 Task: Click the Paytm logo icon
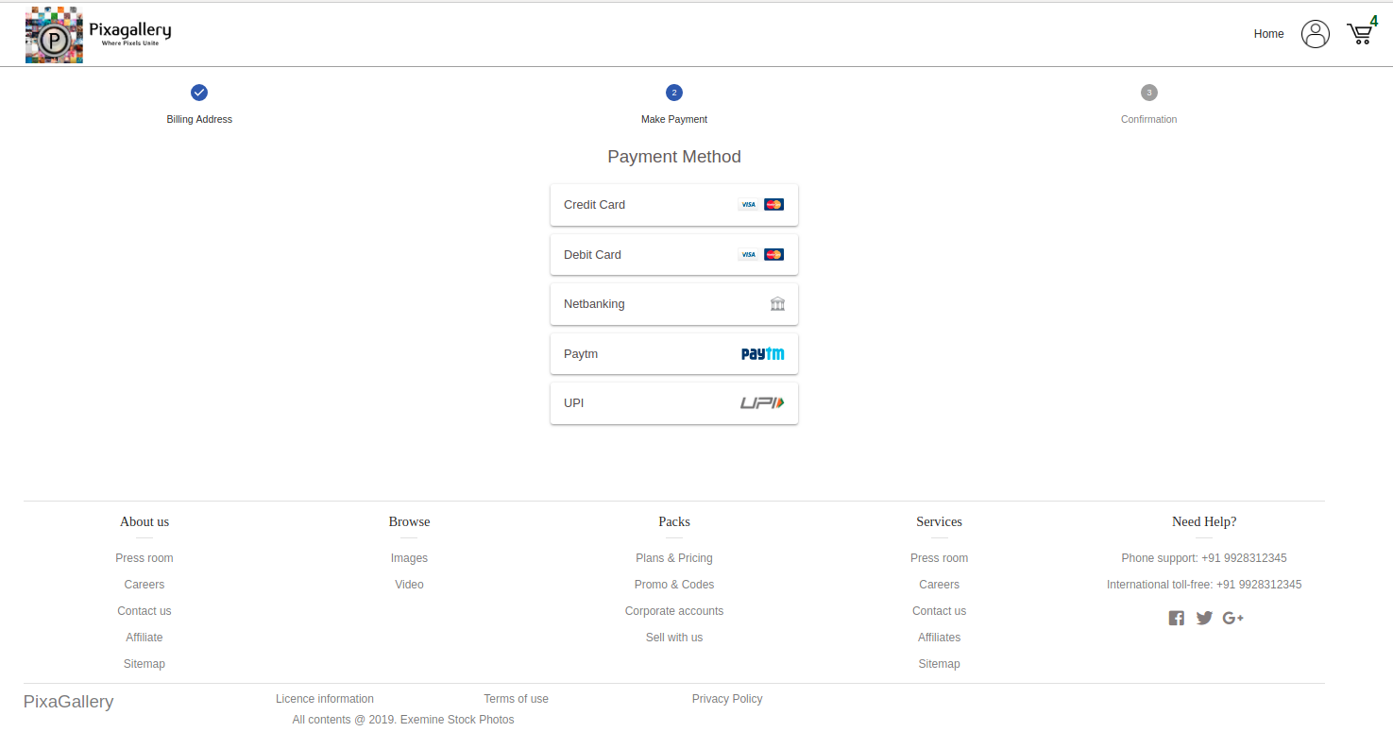click(x=762, y=354)
